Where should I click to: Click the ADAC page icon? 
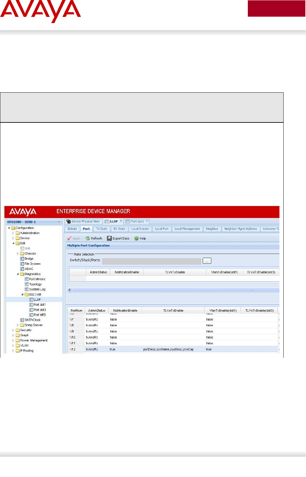22,269
